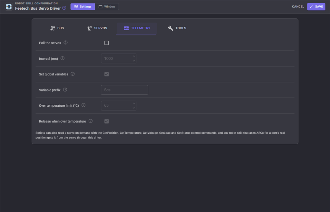The width and height of the screenshot is (330, 212).
Task: Switch to the BUS tab
Action: pos(57,28)
